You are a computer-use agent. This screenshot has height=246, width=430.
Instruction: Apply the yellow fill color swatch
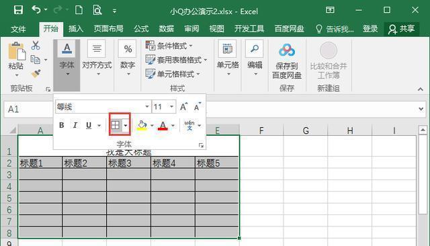point(142,125)
